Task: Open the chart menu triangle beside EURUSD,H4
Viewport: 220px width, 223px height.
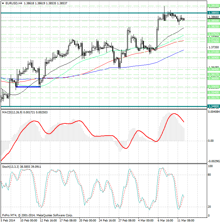Action: pos(3,3)
